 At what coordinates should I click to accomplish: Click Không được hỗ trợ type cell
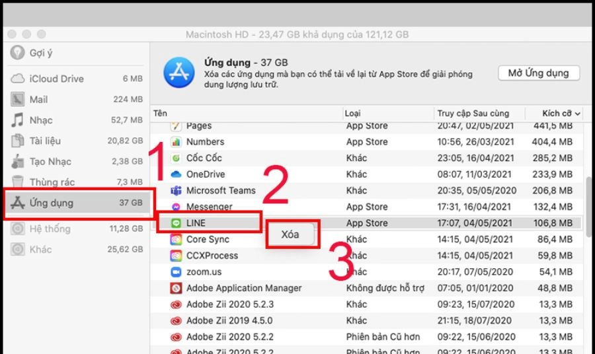[385, 289]
